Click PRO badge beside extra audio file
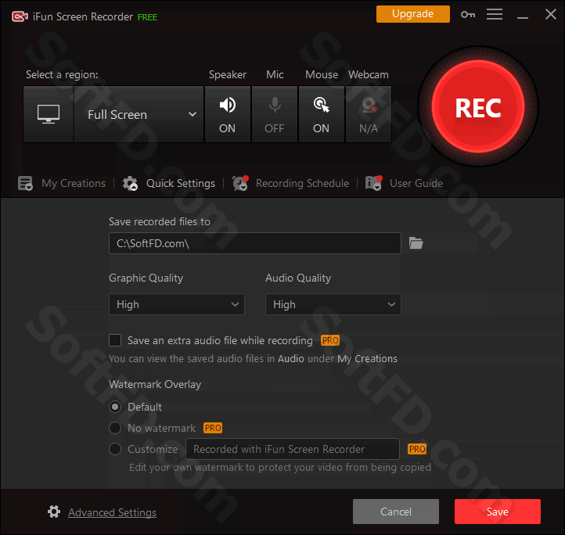Image resolution: width=565 pixels, height=535 pixels. click(330, 340)
